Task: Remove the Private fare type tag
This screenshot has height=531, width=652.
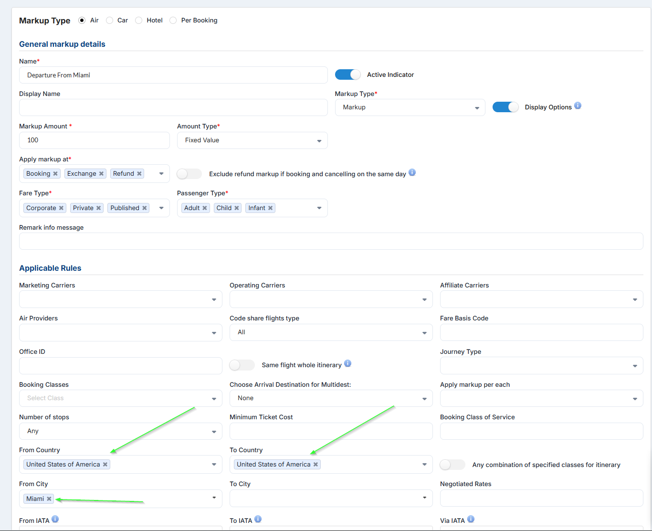Action: (x=99, y=208)
